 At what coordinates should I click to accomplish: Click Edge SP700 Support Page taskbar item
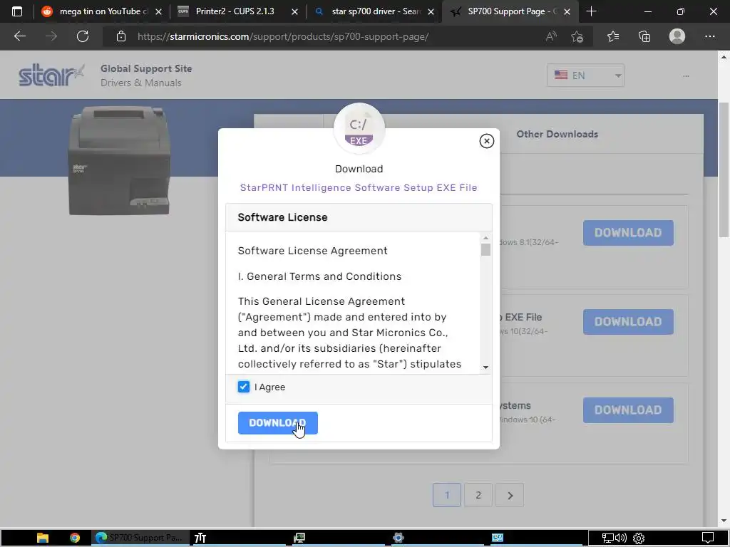pyautogui.click(x=140, y=538)
